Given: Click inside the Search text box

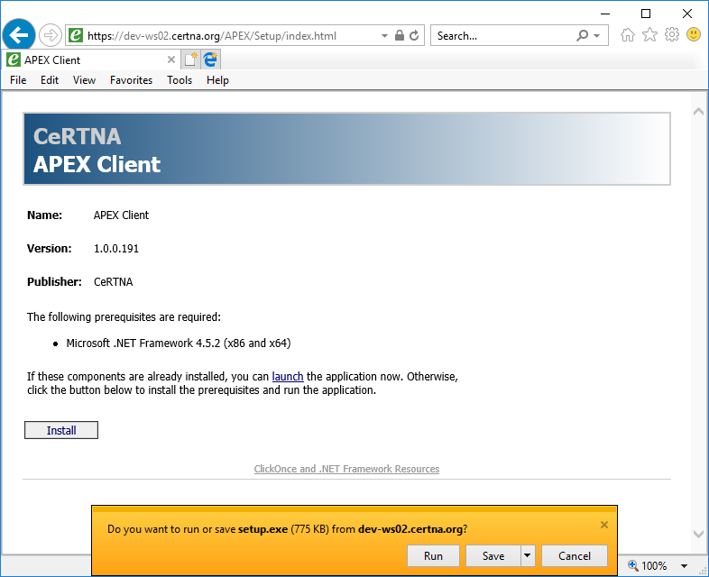Looking at the screenshot, I should [501, 36].
